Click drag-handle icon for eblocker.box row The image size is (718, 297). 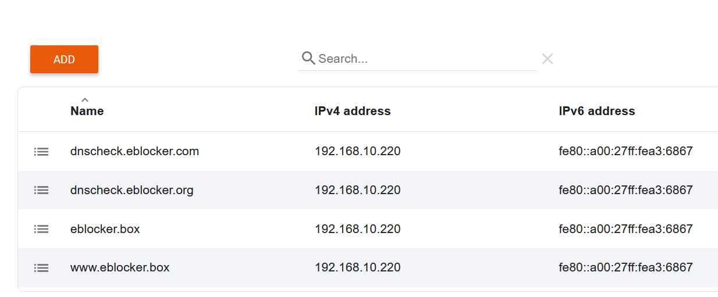(41, 229)
